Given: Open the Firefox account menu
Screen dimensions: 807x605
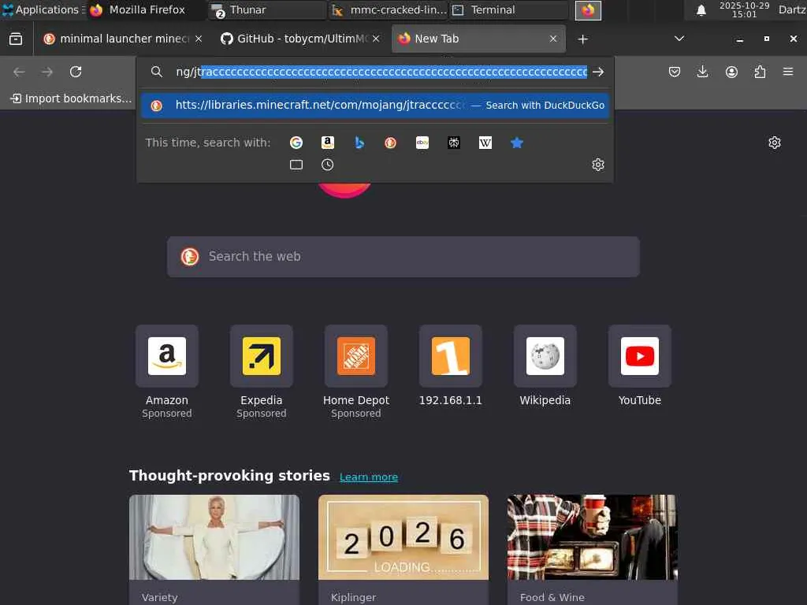Looking at the screenshot, I should tap(731, 72).
